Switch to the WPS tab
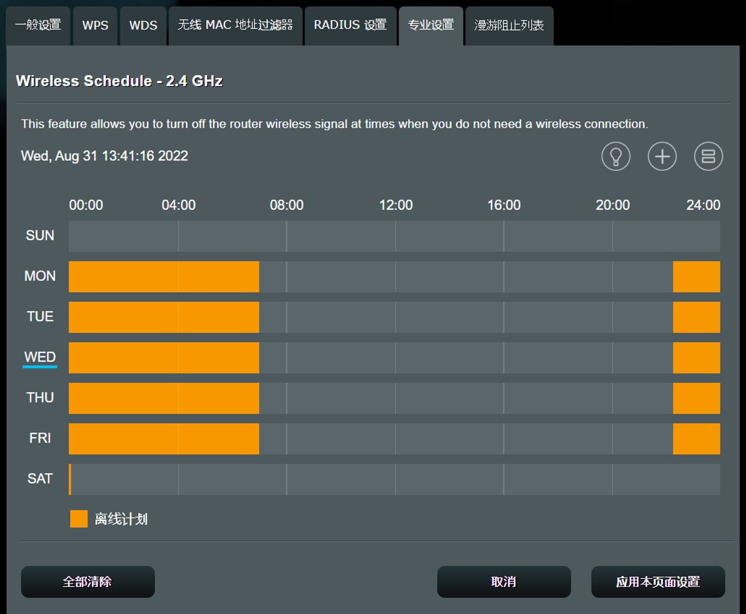The height and width of the screenshot is (614, 746). [95, 25]
